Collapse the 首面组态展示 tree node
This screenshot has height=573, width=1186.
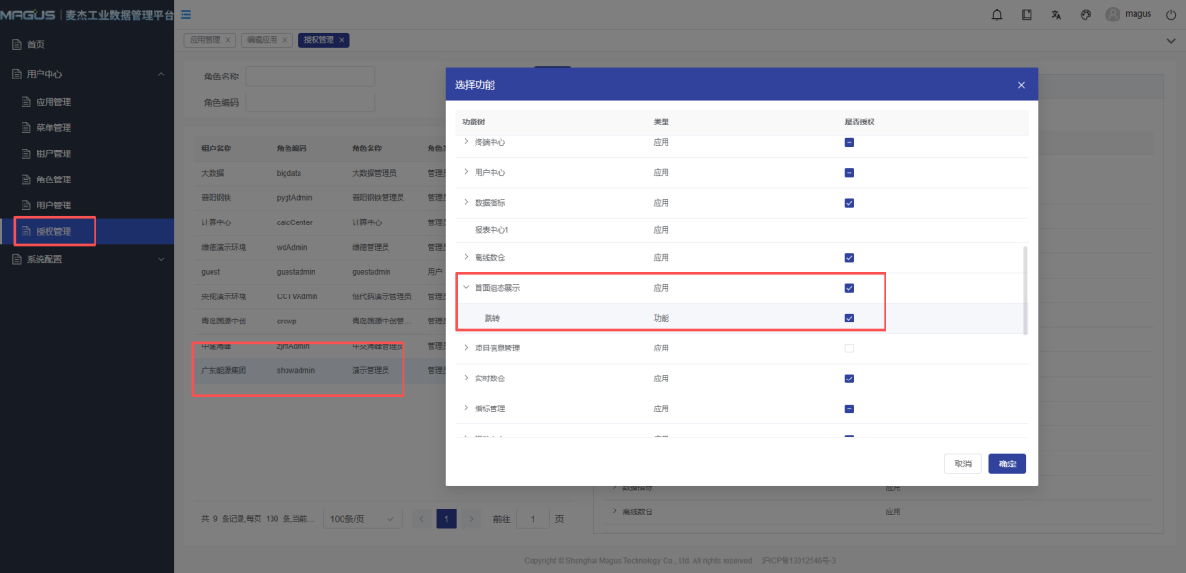click(x=466, y=288)
